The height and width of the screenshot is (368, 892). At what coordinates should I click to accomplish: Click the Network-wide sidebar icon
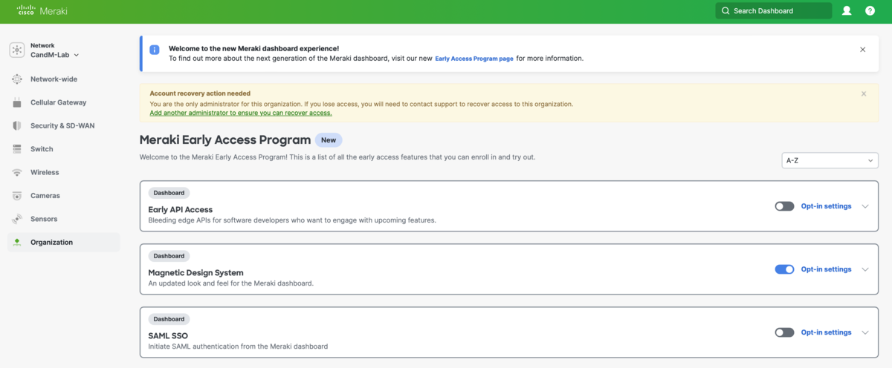click(x=17, y=79)
